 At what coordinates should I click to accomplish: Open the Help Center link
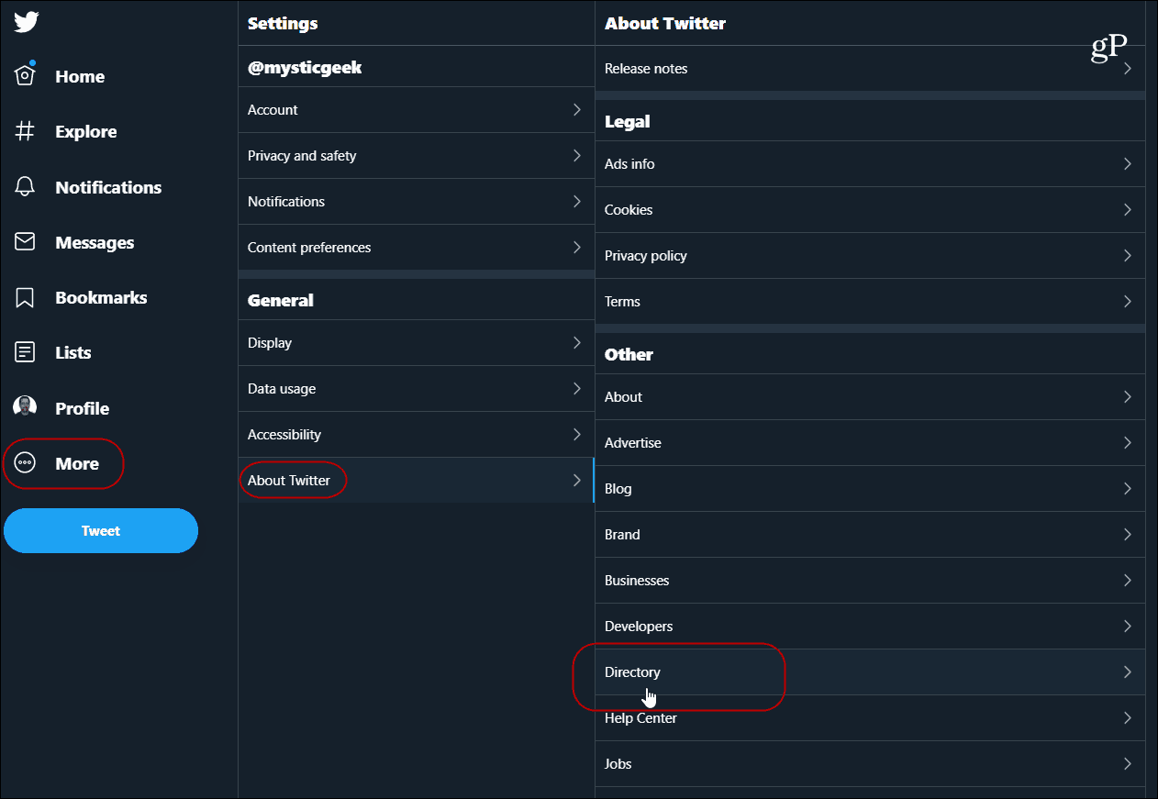point(870,718)
